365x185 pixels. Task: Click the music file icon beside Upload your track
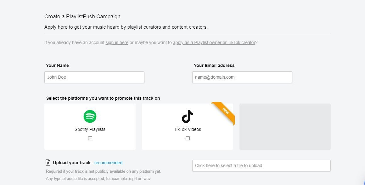point(48,163)
